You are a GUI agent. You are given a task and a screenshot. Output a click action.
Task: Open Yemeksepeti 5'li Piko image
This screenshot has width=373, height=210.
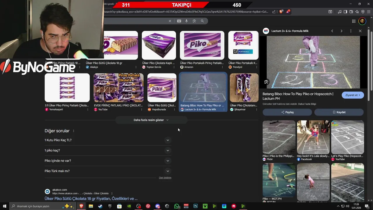pos(67,87)
